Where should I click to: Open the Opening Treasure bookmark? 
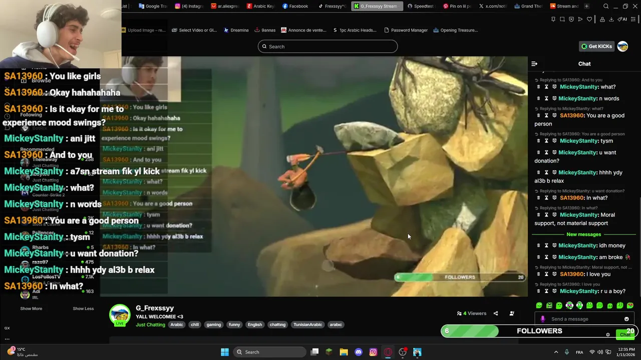[455, 30]
